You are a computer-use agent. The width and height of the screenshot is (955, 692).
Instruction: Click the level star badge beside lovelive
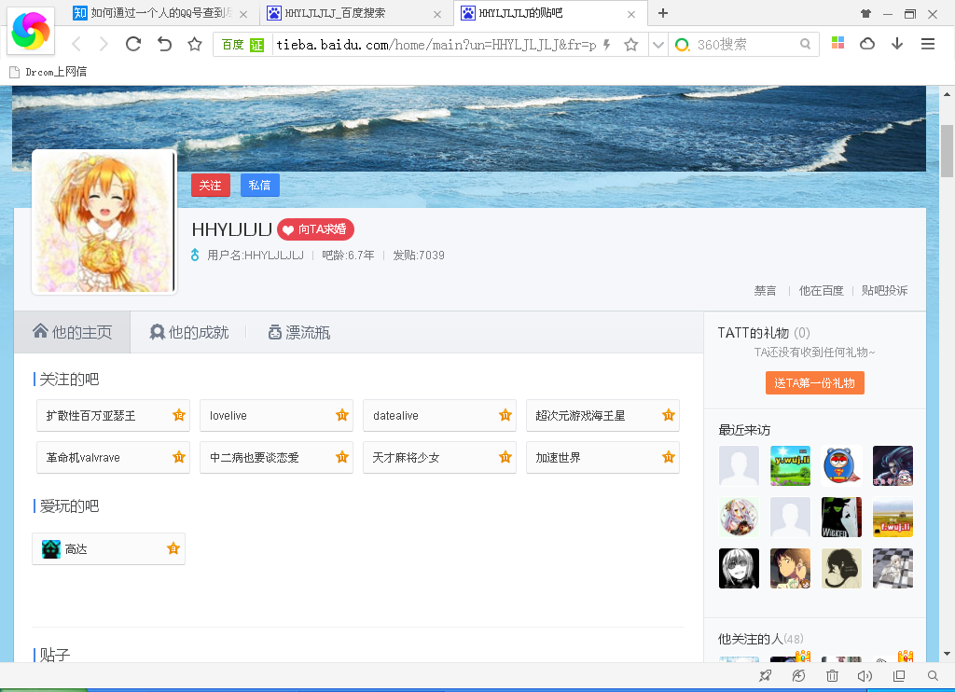tap(342, 415)
